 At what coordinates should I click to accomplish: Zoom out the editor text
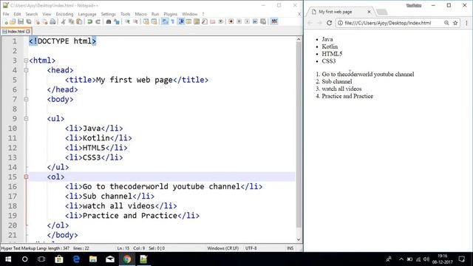click(x=135, y=21)
